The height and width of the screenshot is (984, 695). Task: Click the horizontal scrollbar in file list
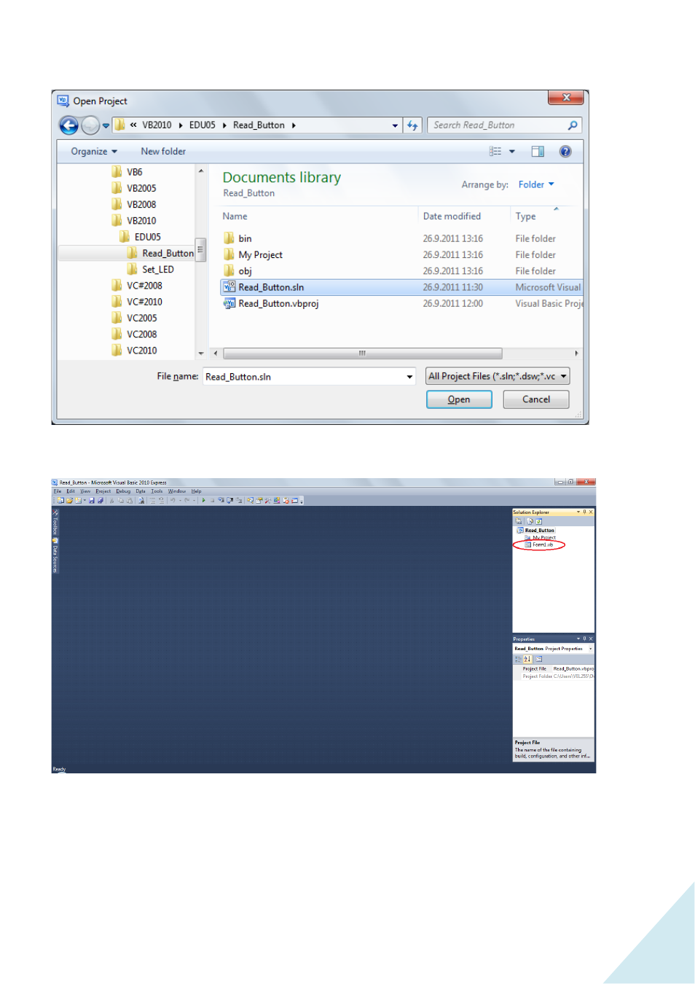click(x=362, y=354)
